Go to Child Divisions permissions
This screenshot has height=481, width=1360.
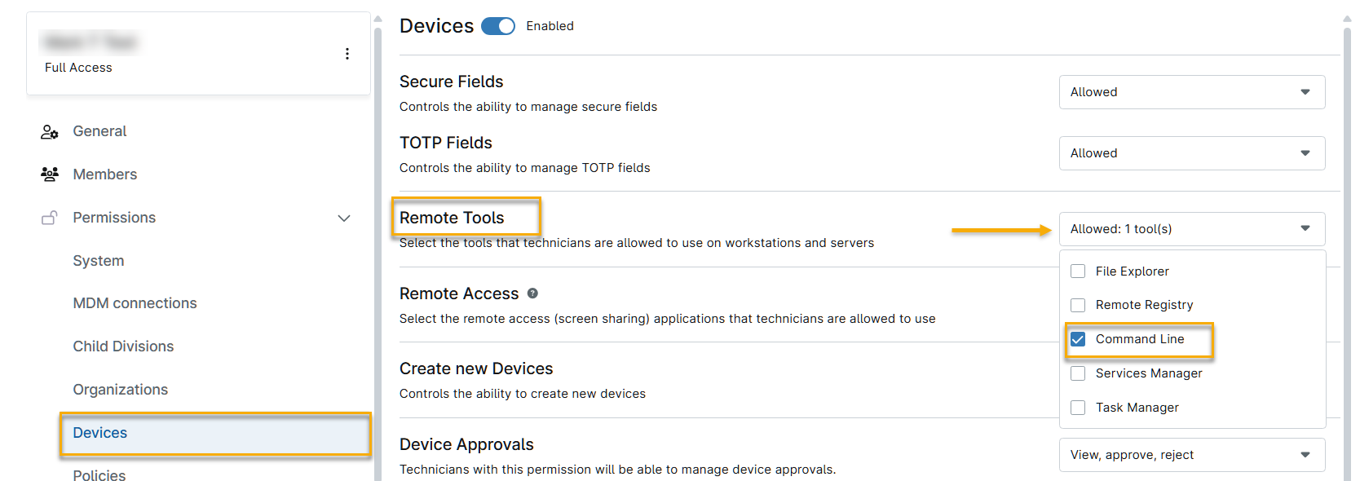tap(123, 346)
